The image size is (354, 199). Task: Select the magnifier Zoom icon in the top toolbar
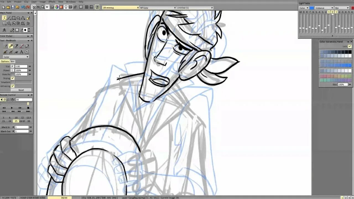click(x=43, y=7)
